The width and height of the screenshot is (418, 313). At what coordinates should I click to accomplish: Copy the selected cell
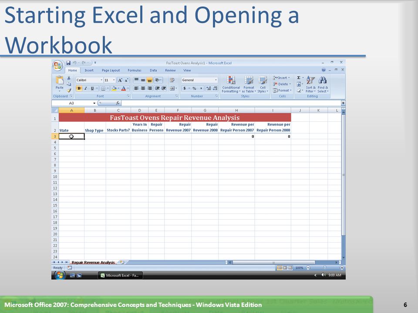(x=69, y=84)
